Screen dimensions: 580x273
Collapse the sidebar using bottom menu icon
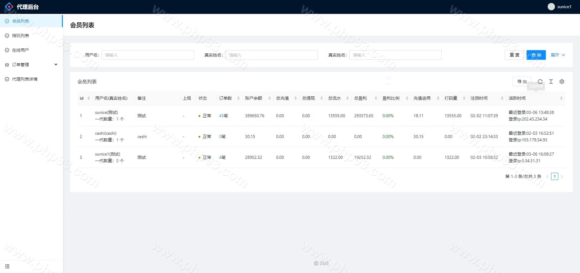click(7, 266)
